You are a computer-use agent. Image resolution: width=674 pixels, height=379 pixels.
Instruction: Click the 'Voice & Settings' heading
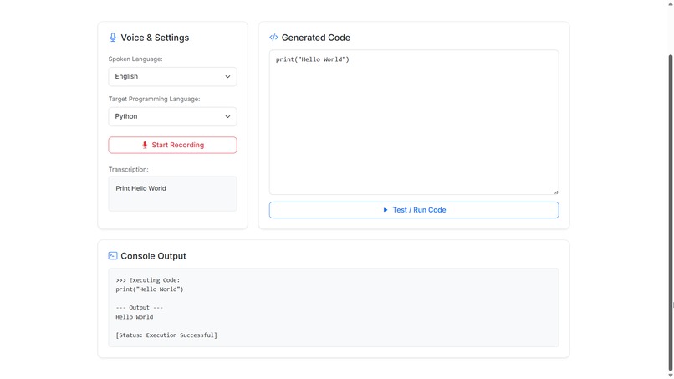click(x=155, y=38)
